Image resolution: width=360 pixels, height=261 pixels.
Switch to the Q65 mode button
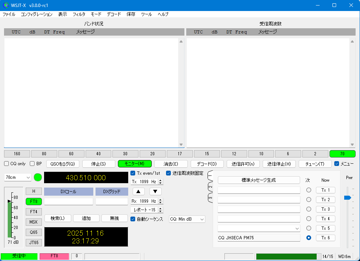33,232
